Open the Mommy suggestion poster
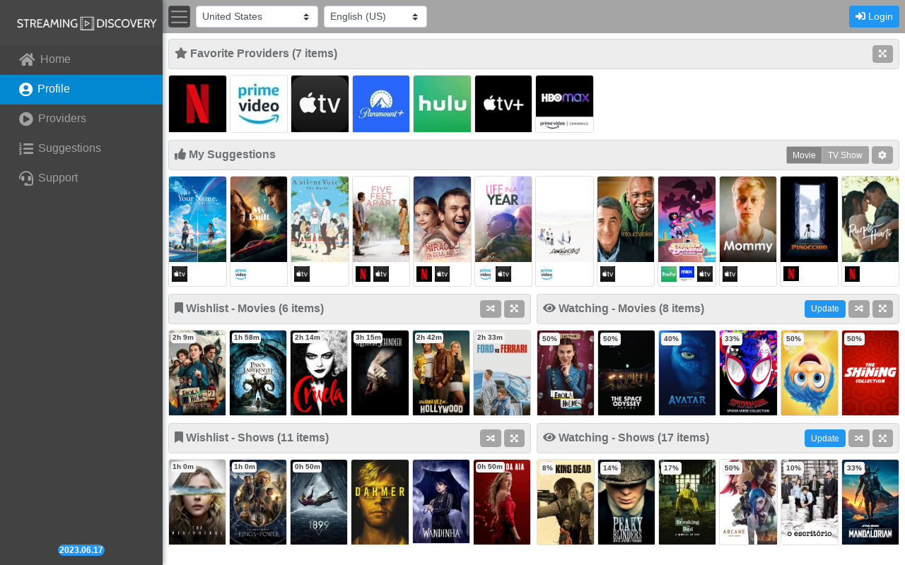This screenshot has height=565, width=905. click(748, 219)
